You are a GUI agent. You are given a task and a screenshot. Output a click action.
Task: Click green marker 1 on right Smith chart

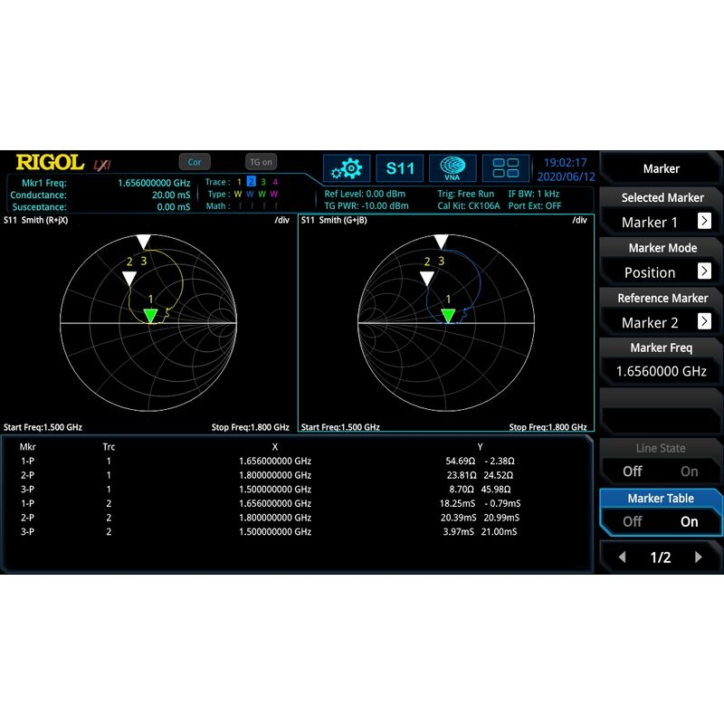[448, 315]
